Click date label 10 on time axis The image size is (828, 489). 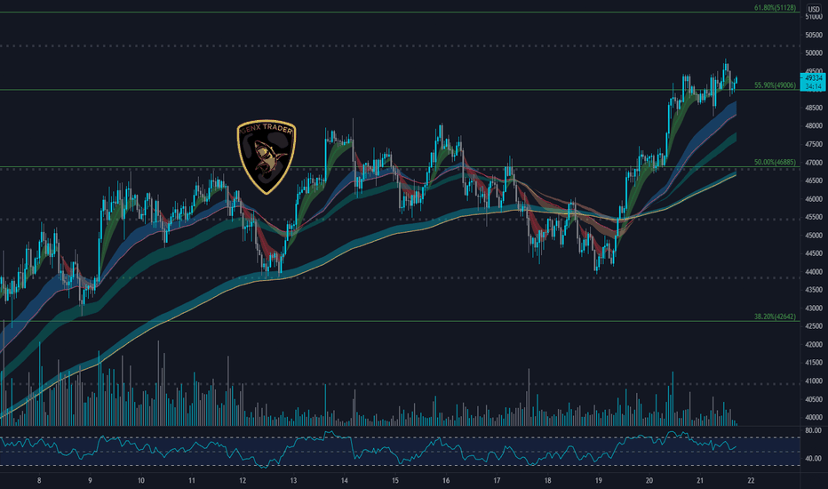click(141, 481)
